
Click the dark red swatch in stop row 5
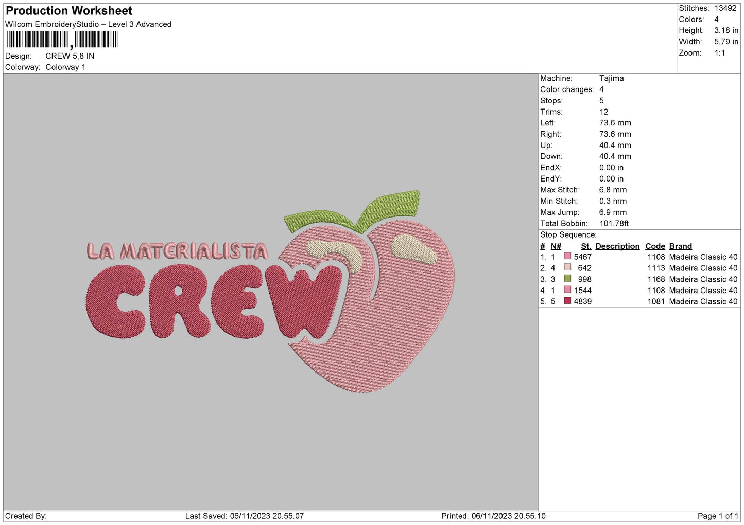point(567,301)
